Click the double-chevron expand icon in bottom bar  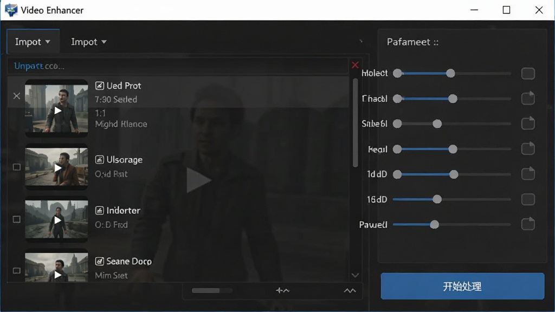coord(350,291)
